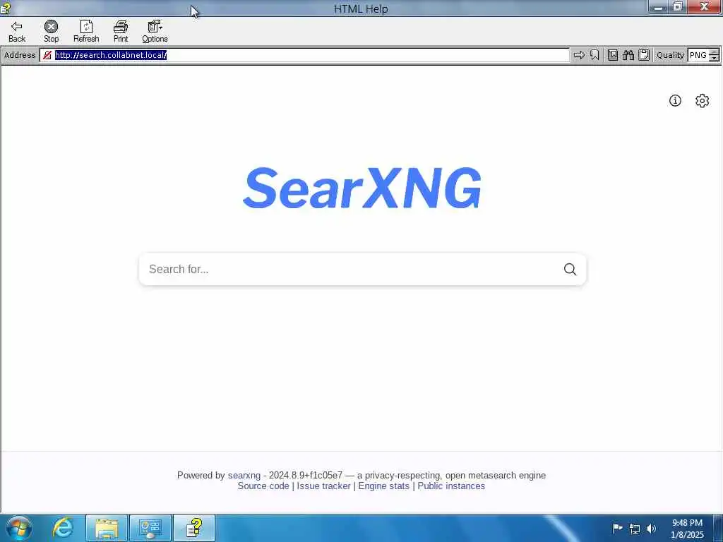Focus the 'Search for...' input box
723x542 pixels.
coord(350,269)
